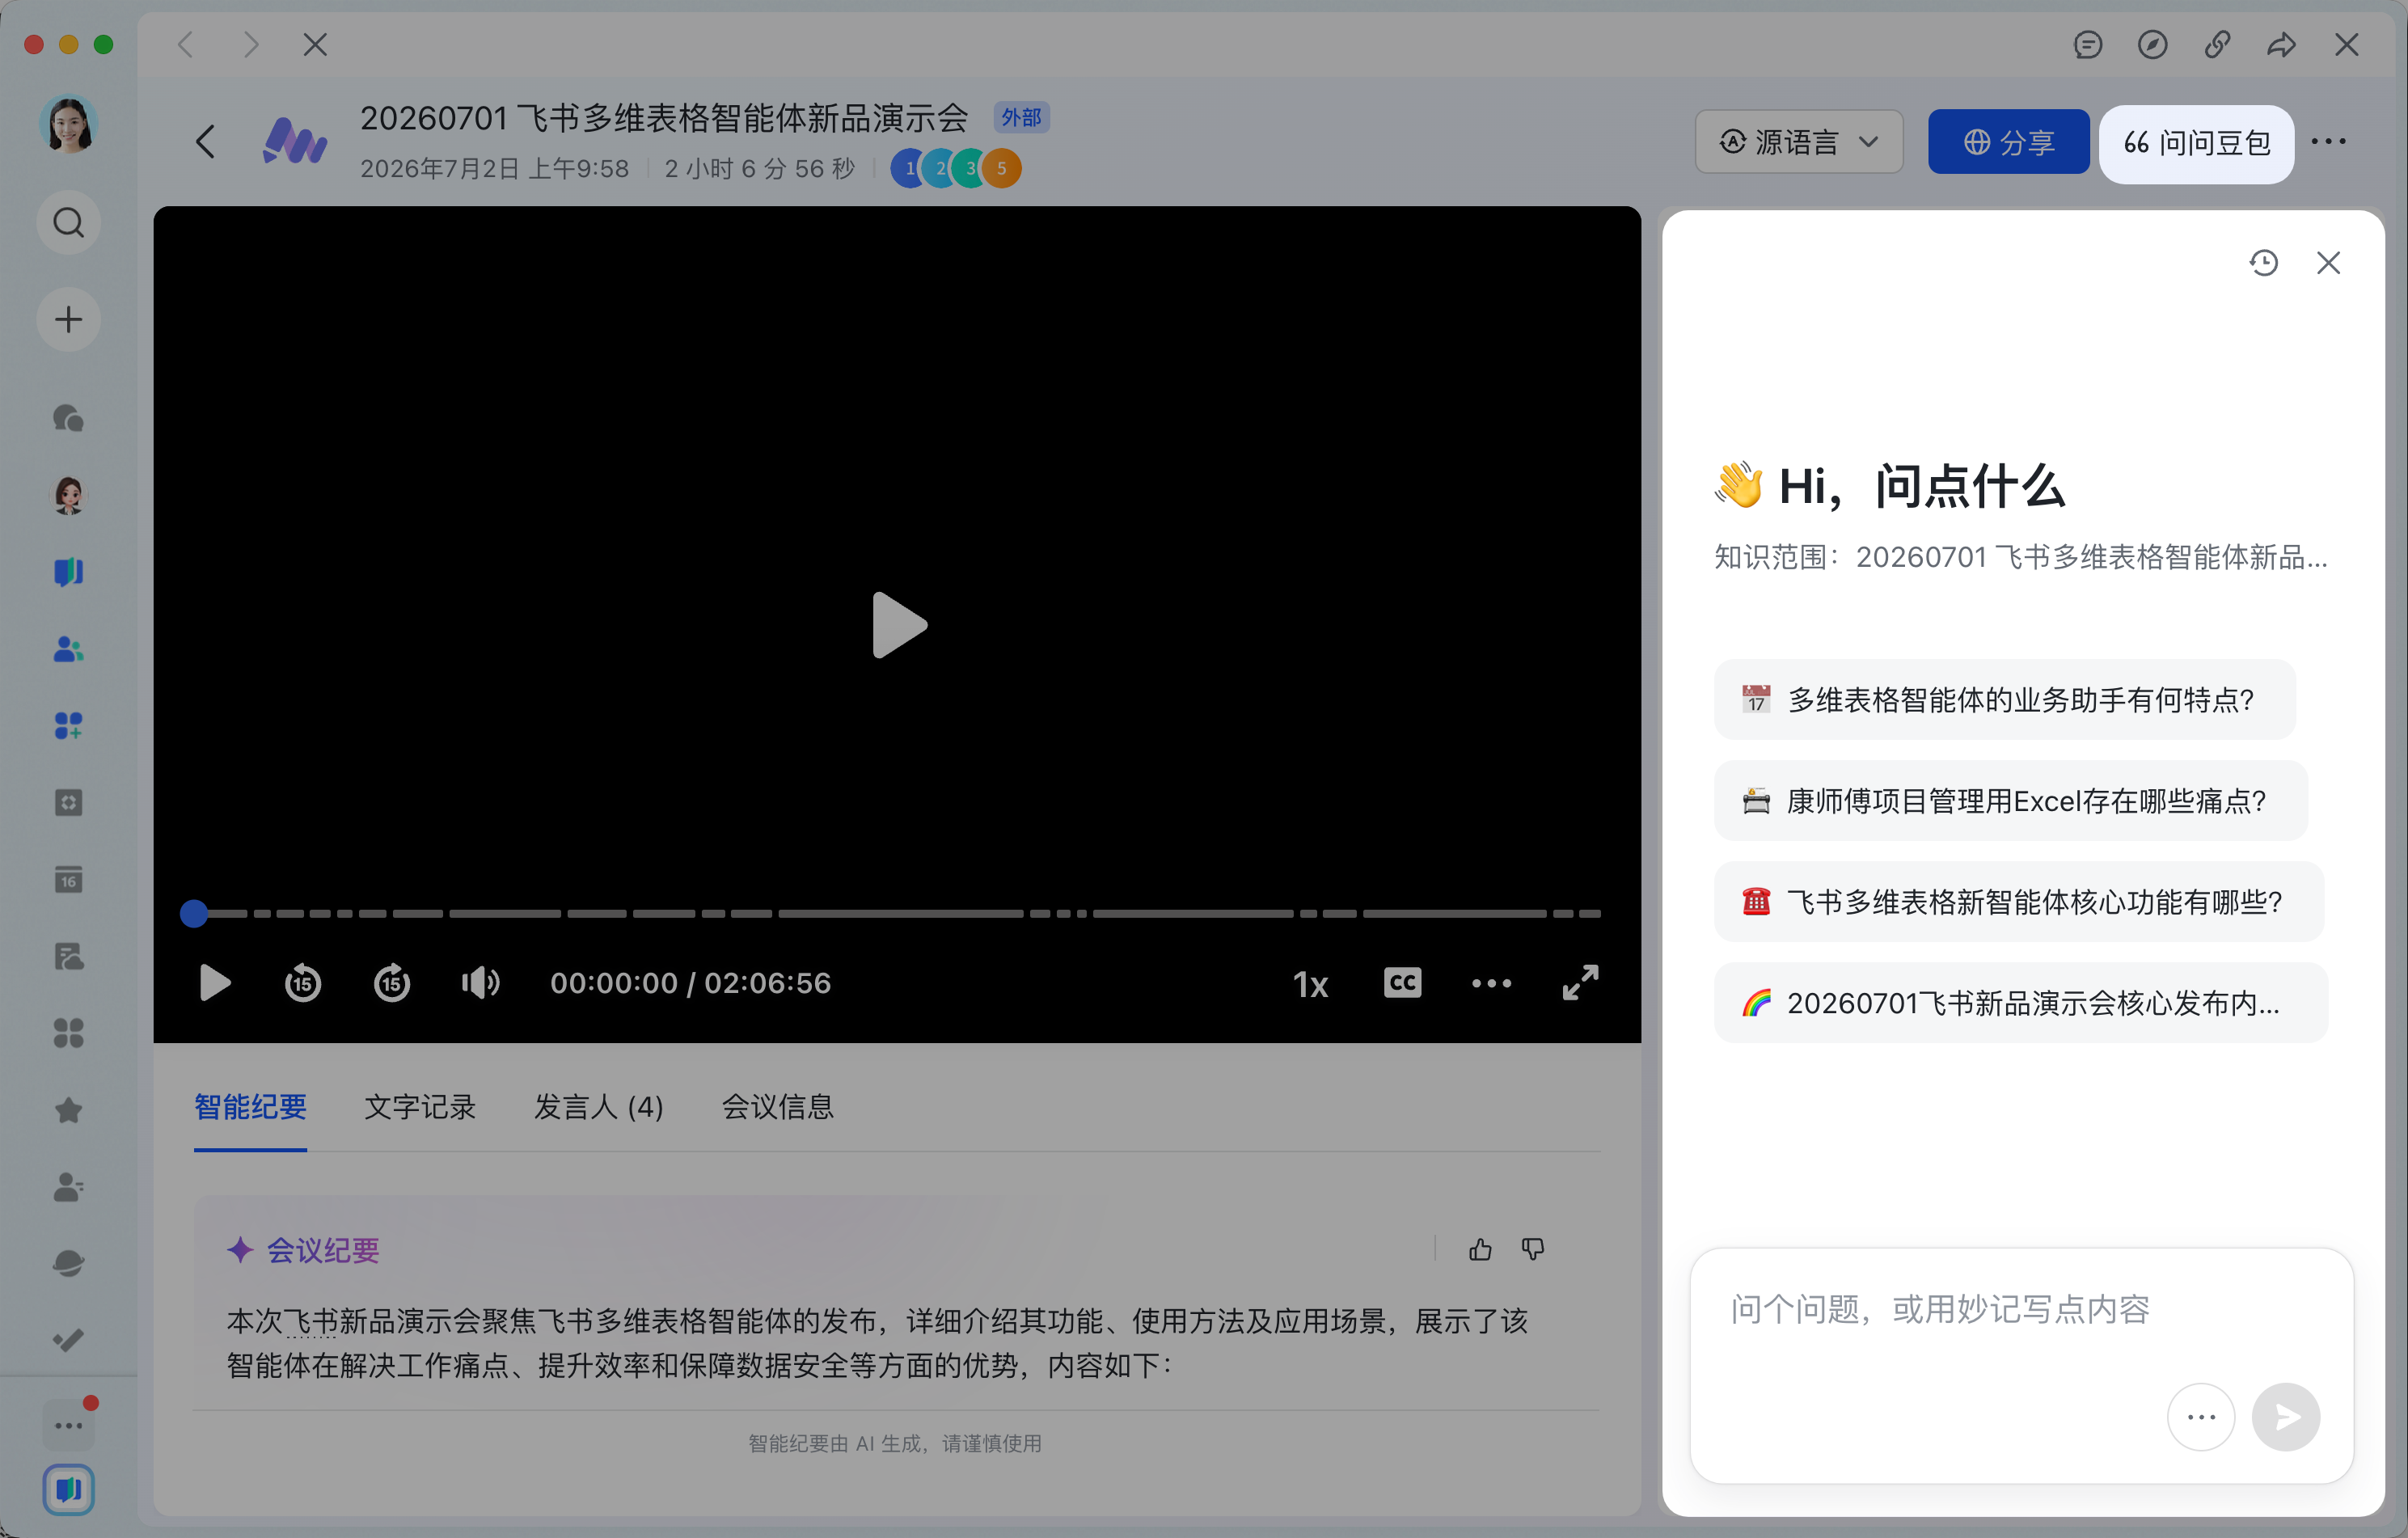Stop loading with toolbar X button

tap(315, 45)
